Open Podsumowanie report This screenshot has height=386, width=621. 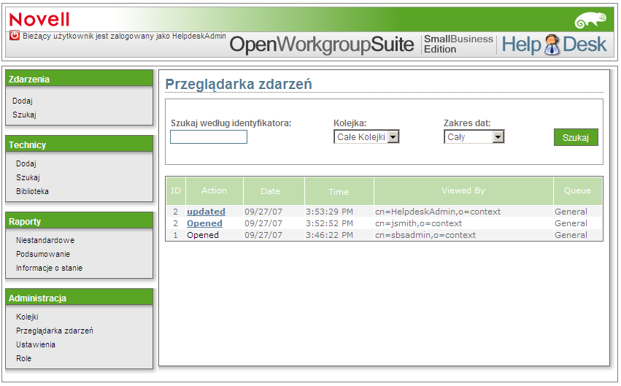[43, 254]
